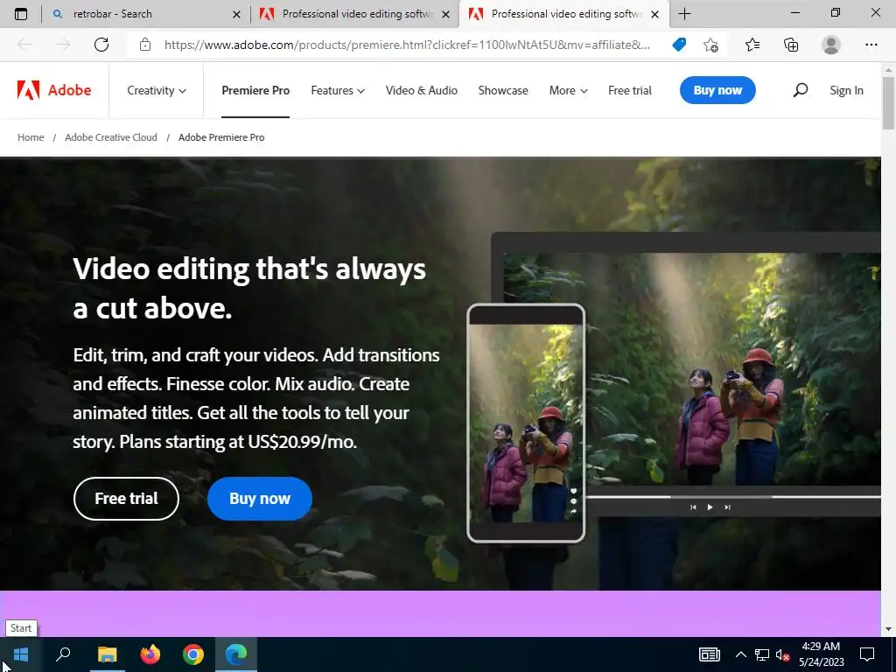Screen dimensions: 896x672
Task: Click the previous track control in mockup
Action: tap(693, 507)
